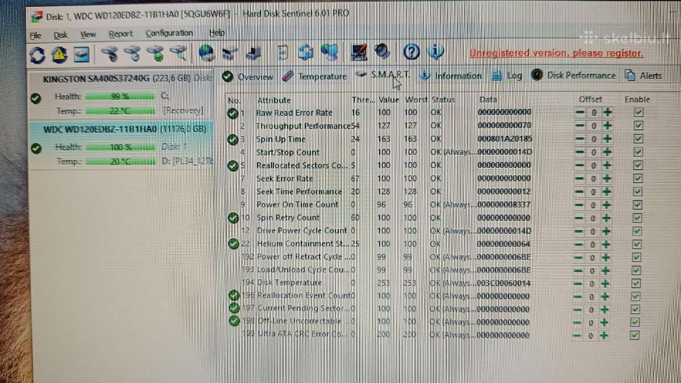
Task: Toggle Enable checkbox for Spin Retry Count
Action: coord(638,218)
